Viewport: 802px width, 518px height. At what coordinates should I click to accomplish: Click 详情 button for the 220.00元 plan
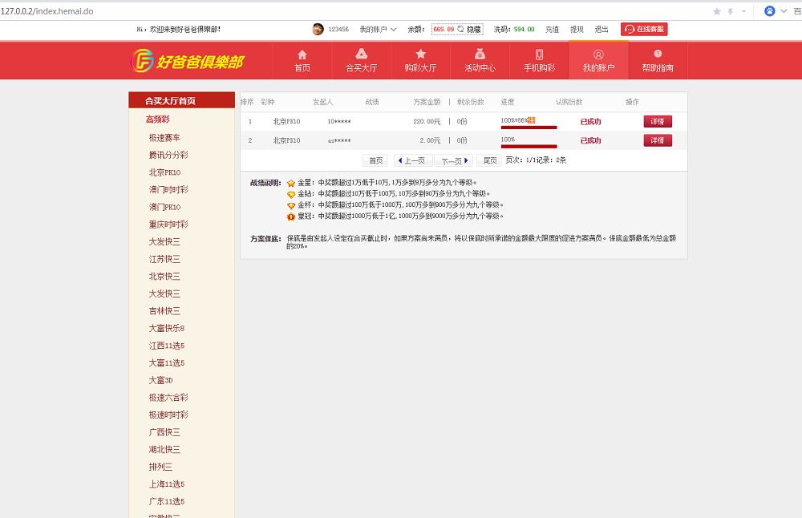pos(657,121)
